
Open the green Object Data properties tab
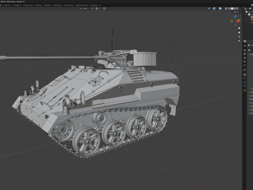point(245,85)
